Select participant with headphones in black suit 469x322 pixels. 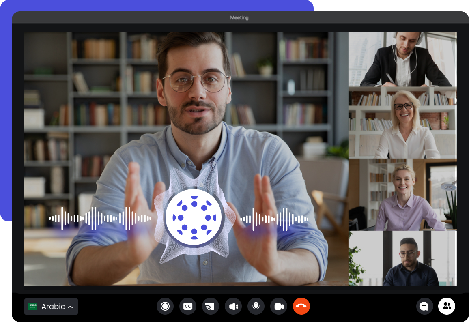402,59
